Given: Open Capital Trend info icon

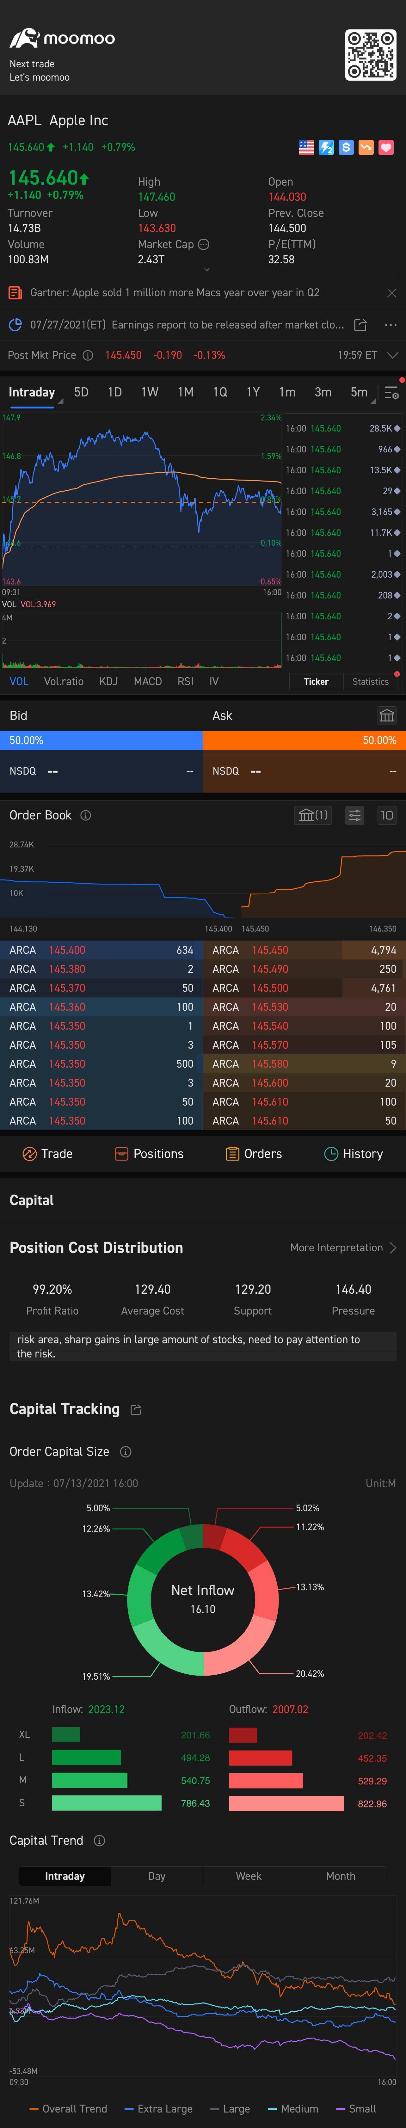Looking at the screenshot, I should pos(99,1841).
